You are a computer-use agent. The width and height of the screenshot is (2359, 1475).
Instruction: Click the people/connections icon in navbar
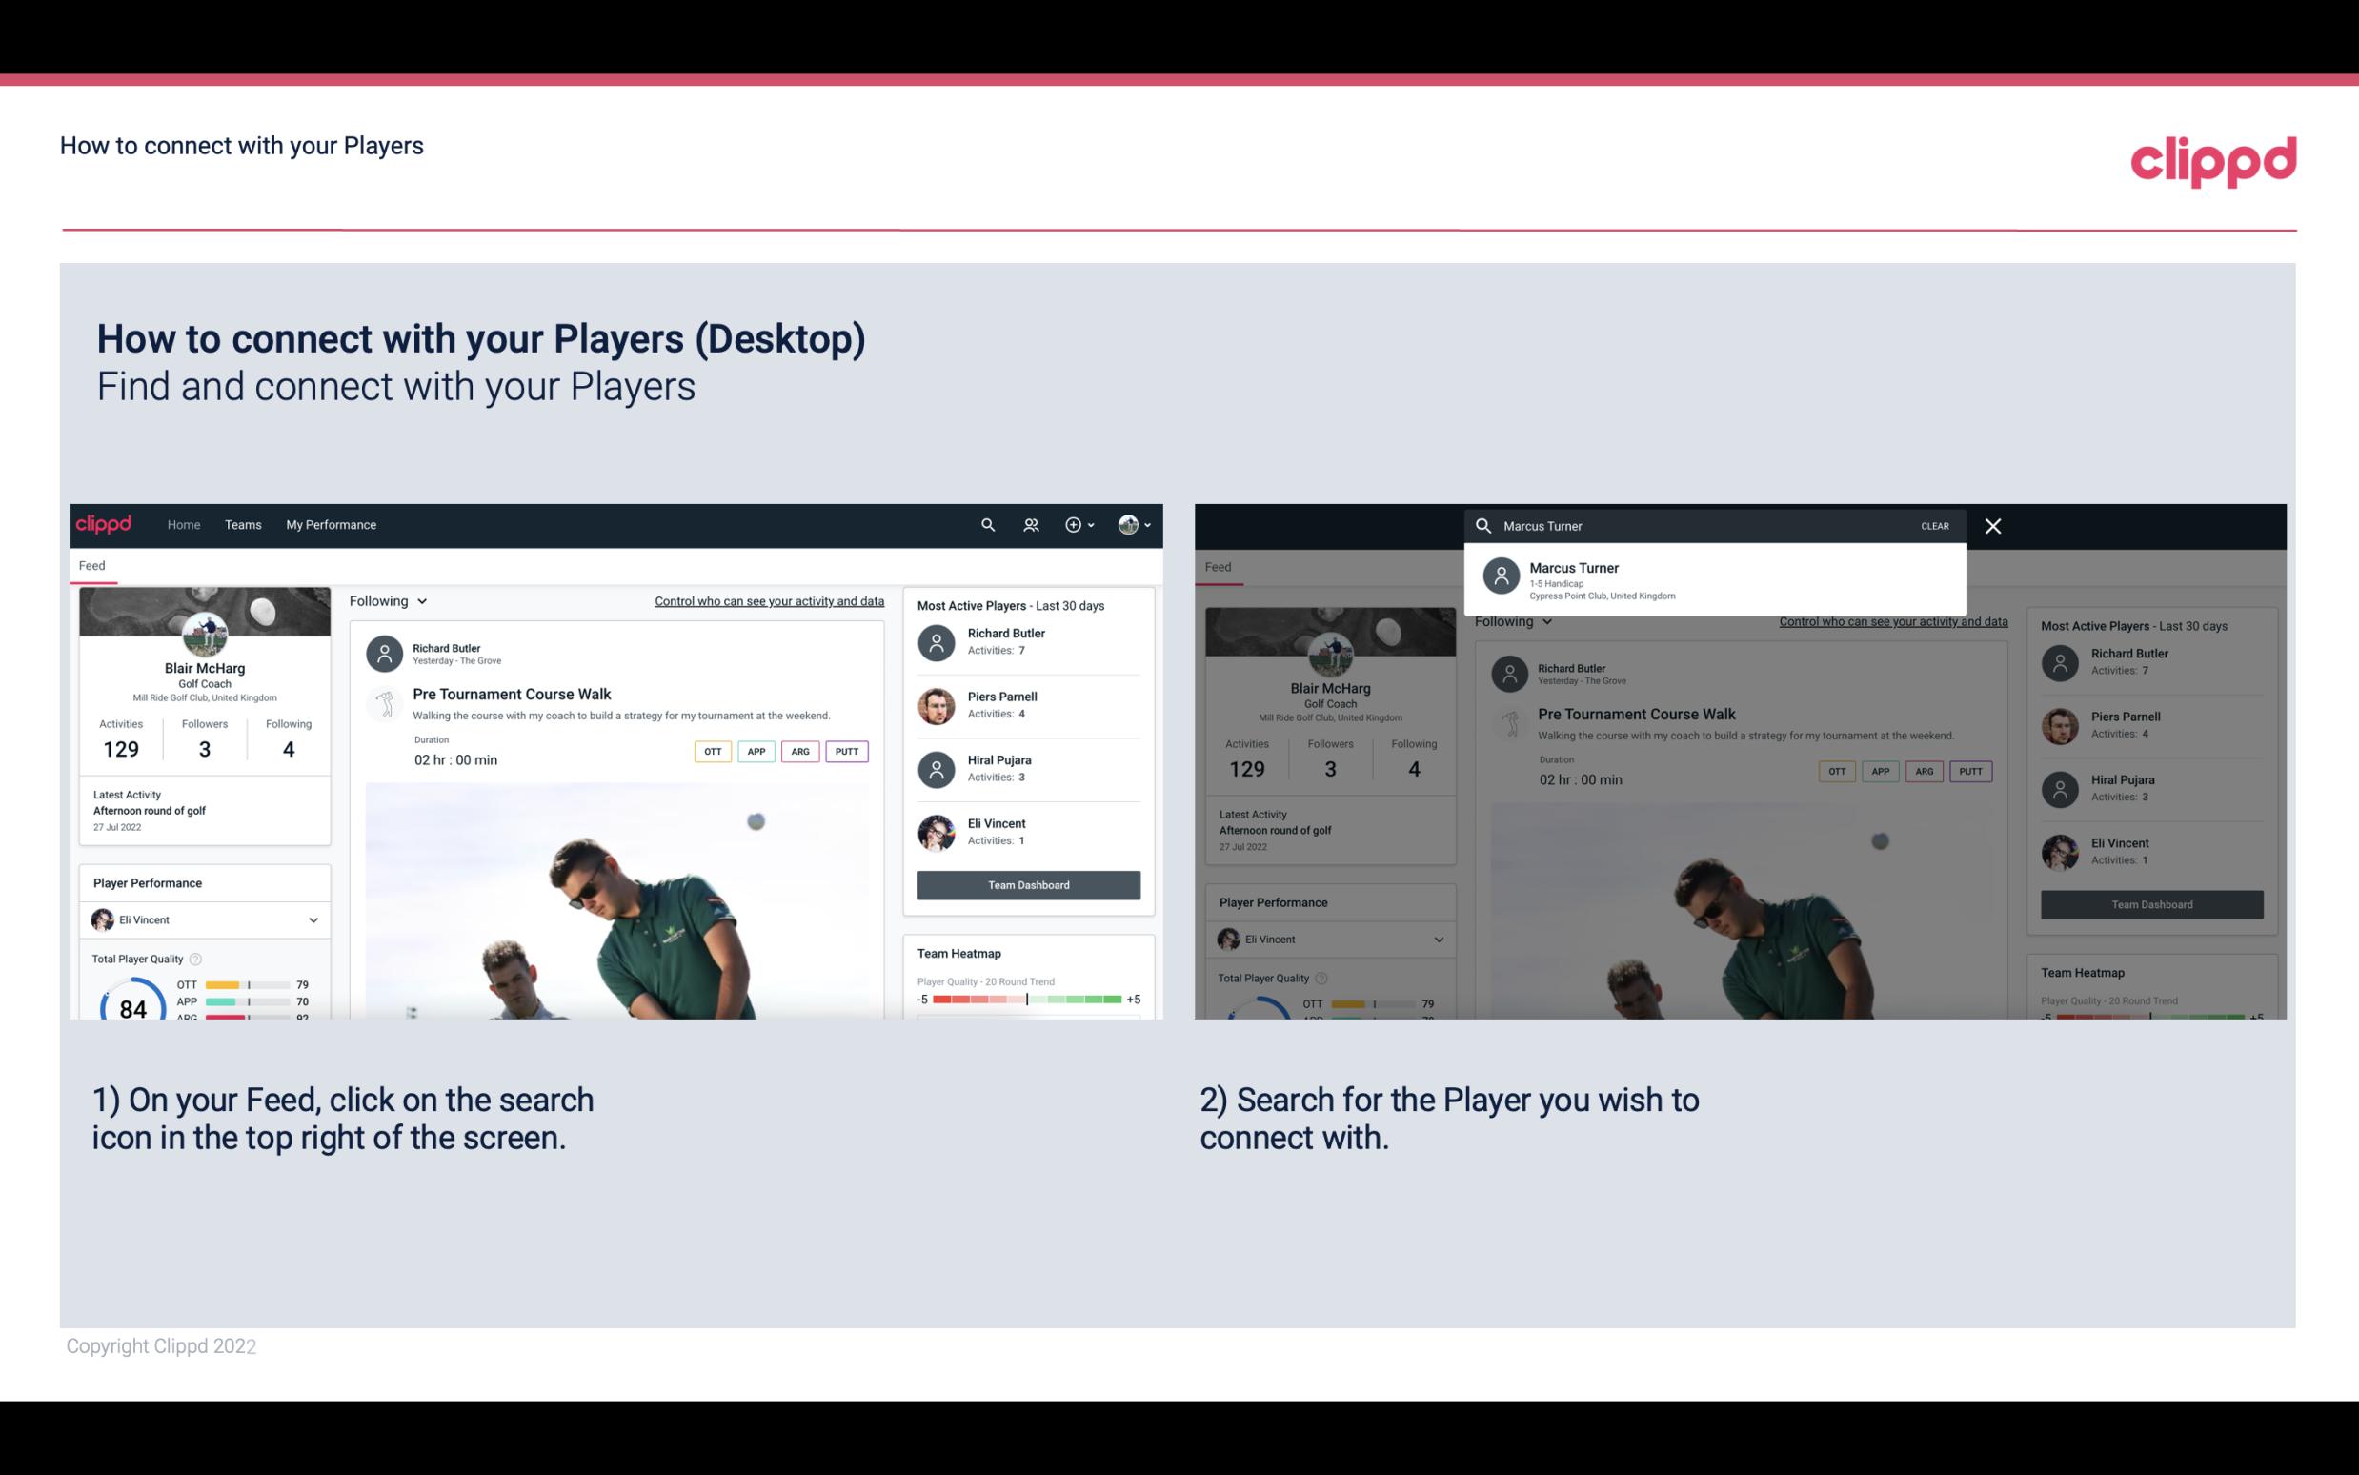[1029, 525]
